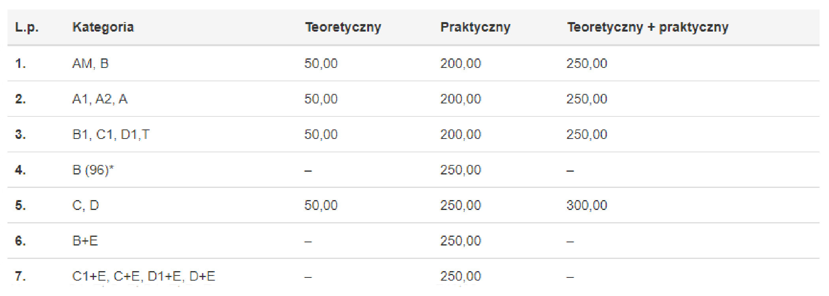
Task: Click the Teoretyczny column header
Action: (x=343, y=27)
